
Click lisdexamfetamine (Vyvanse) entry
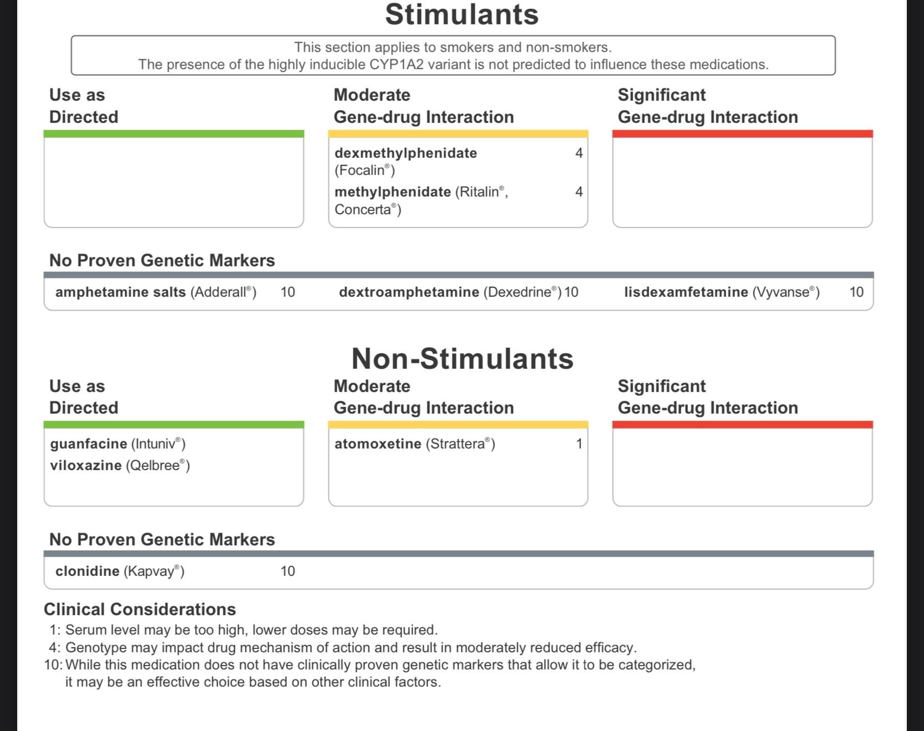(721, 292)
